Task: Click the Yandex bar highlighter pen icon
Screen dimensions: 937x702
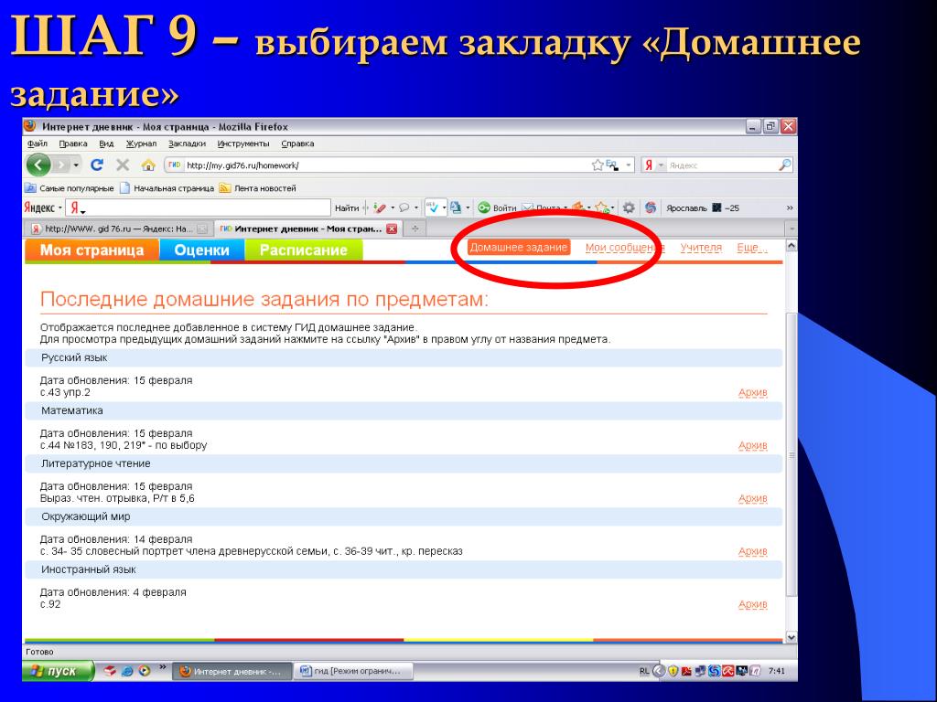Action: [380, 207]
